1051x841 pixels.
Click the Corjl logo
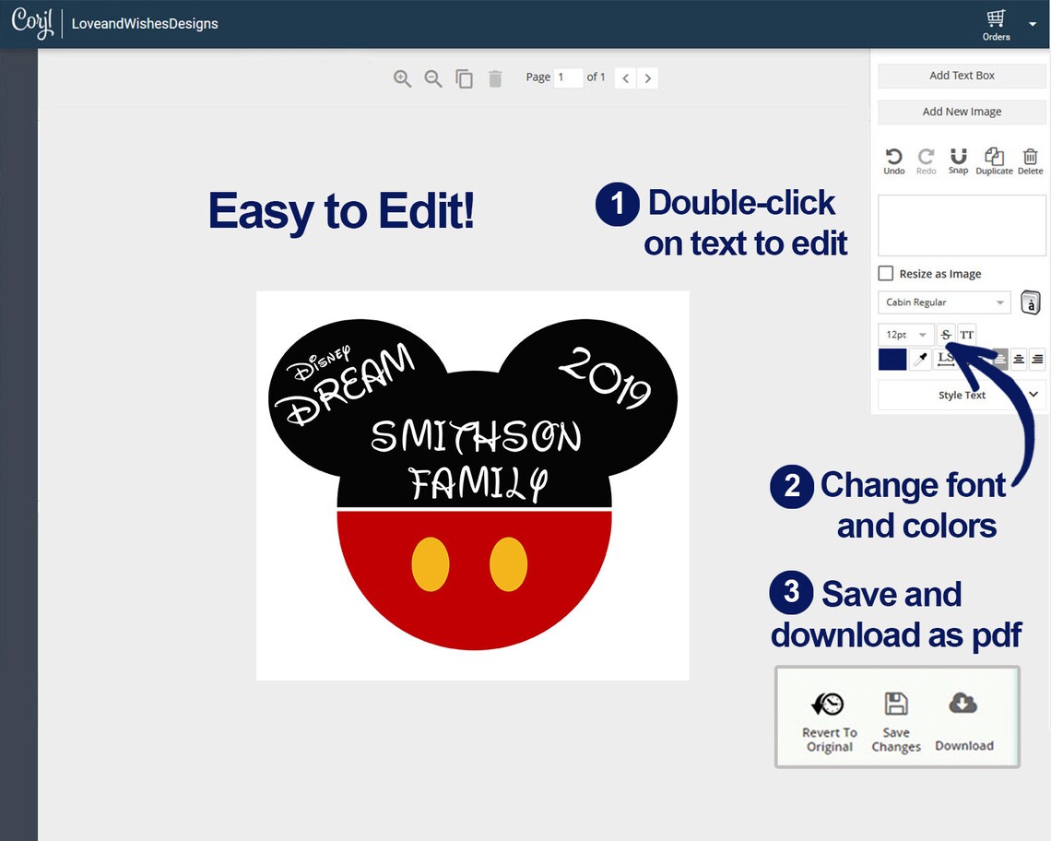[32, 23]
